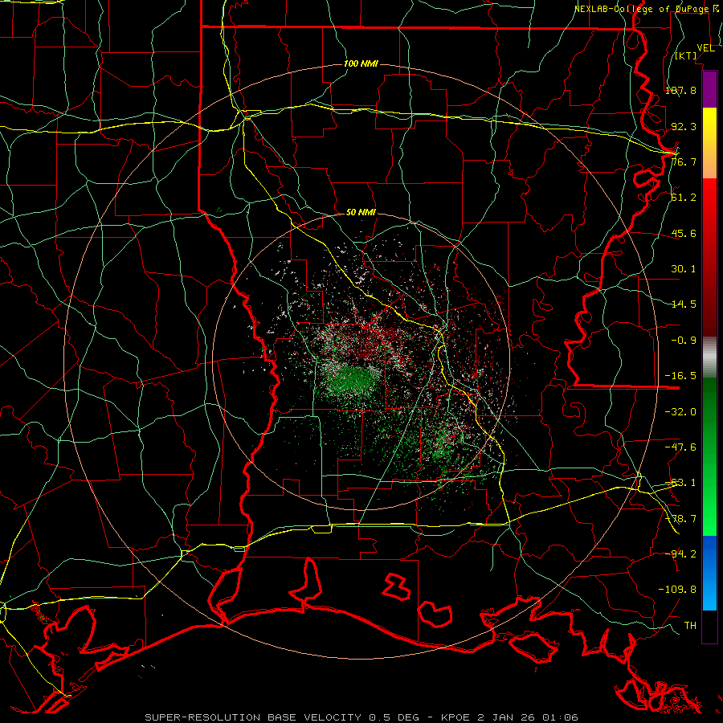Click the purple segment of color bar
The width and height of the screenshot is (723, 723).
pos(709,90)
